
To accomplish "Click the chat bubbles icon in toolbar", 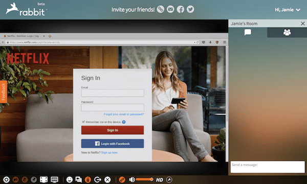I will coord(78,179).
